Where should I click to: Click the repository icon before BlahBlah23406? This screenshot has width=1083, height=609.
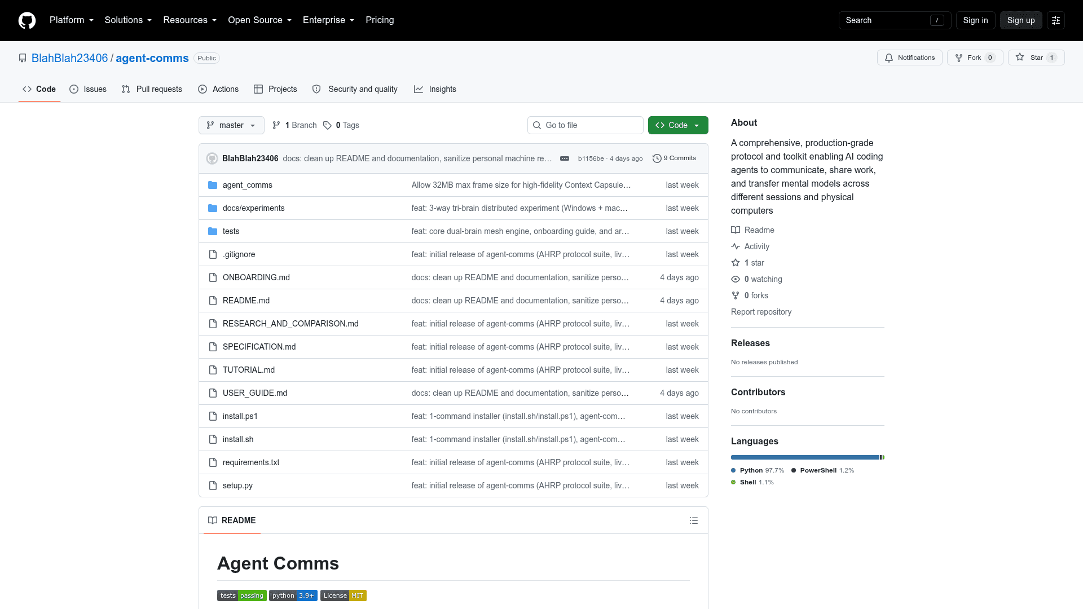point(23,58)
